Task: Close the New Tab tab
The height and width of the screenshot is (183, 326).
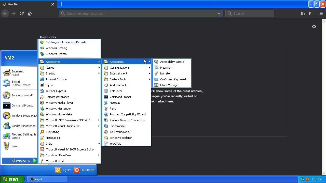Action: click(x=53, y=4)
